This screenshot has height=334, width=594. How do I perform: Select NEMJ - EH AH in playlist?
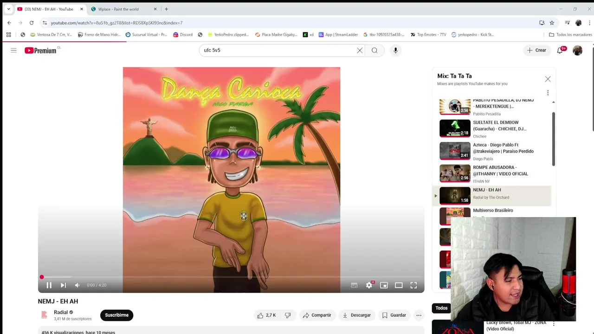point(492,196)
